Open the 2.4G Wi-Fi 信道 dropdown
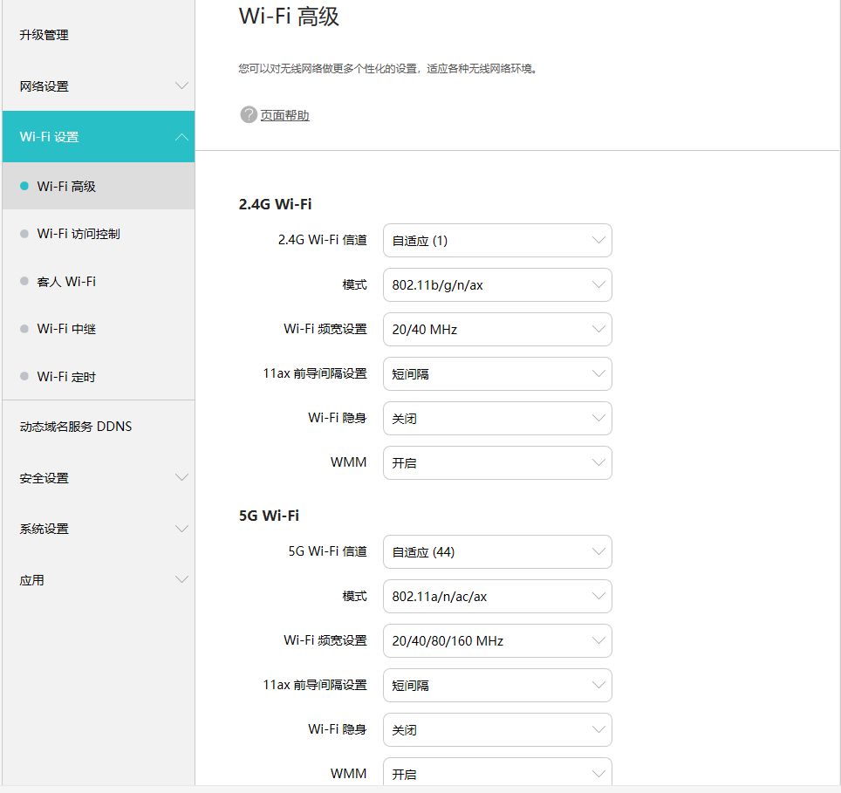The image size is (841, 793). click(497, 240)
